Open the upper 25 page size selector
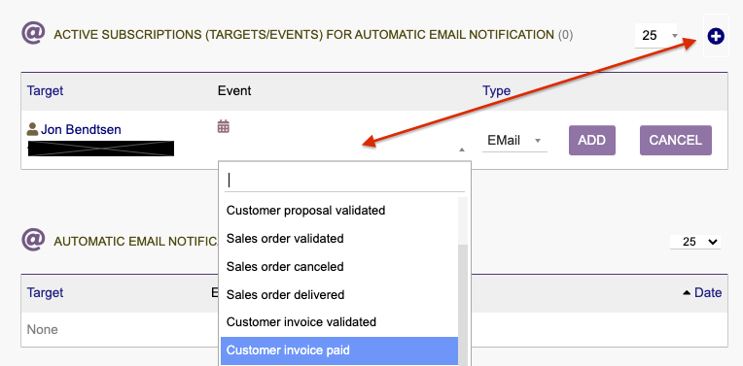Screen dimensions: 743x366 655,36
